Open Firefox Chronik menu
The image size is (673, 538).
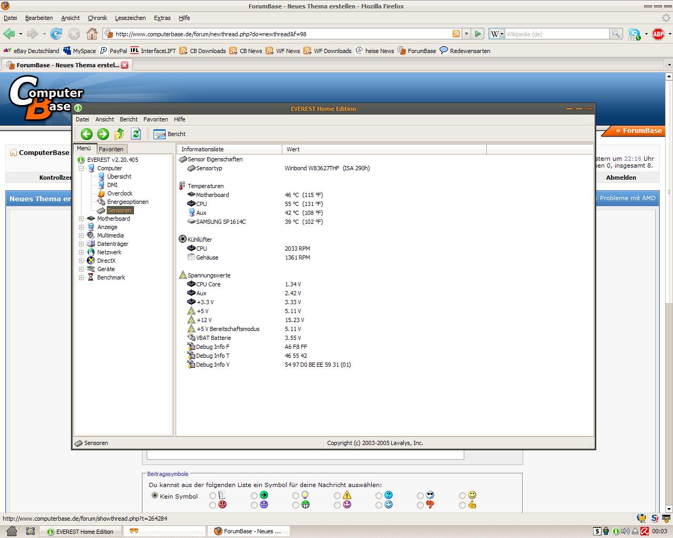(97, 18)
